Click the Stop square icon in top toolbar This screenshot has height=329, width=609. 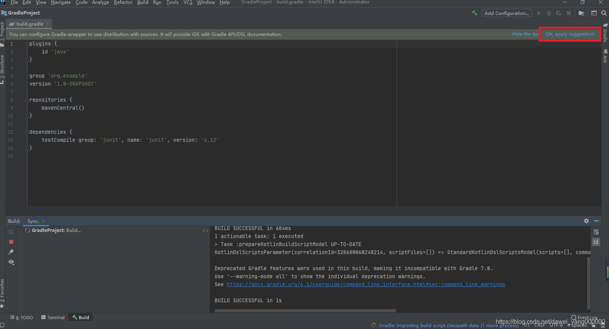tap(569, 13)
